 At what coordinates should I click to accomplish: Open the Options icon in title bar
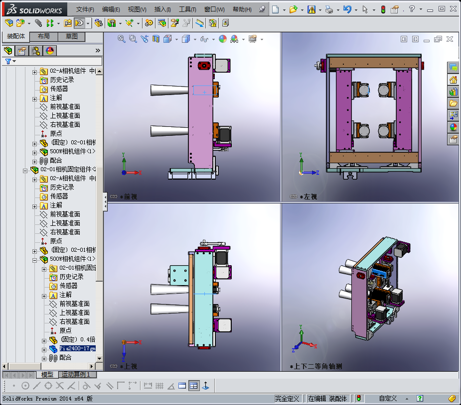[395, 9]
